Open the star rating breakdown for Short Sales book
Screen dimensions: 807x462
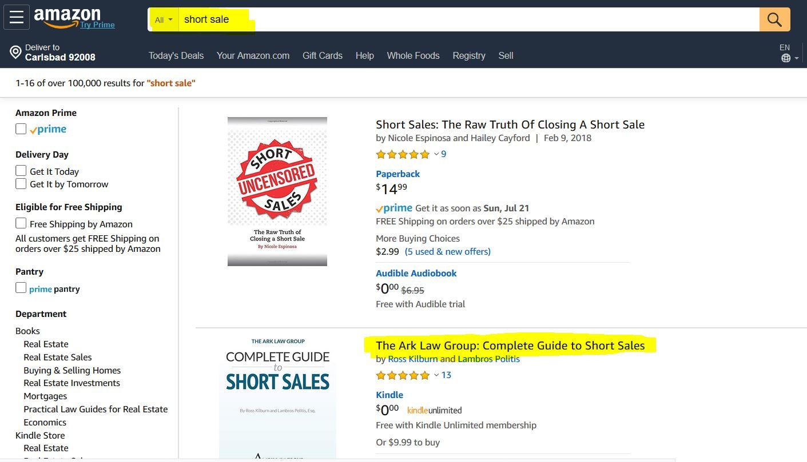tap(403, 154)
